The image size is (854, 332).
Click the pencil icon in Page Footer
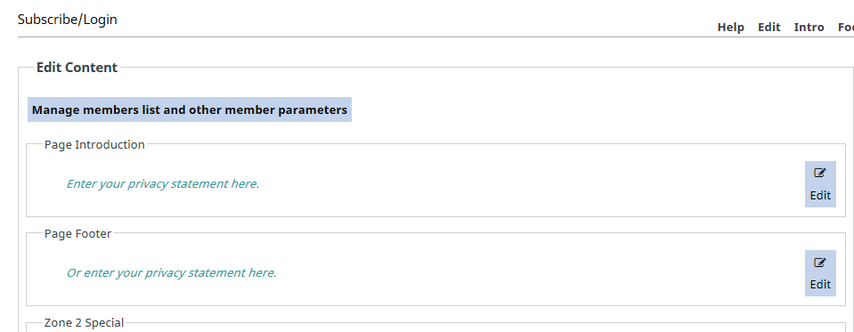click(x=819, y=263)
